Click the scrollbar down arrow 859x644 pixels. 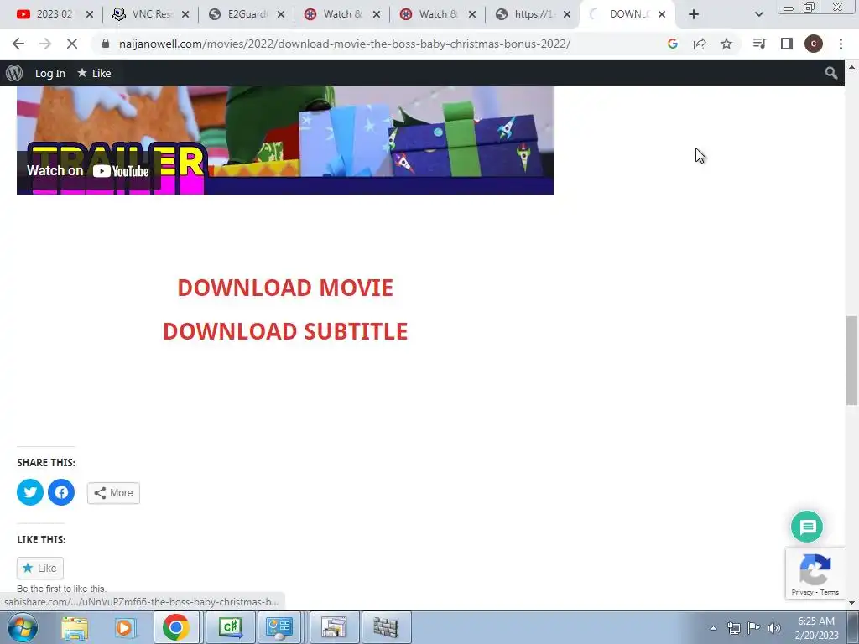pyautogui.click(x=852, y=603)
